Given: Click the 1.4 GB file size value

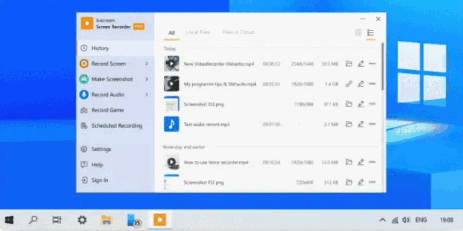Looking at the screenshot, I should pos(331,84).
